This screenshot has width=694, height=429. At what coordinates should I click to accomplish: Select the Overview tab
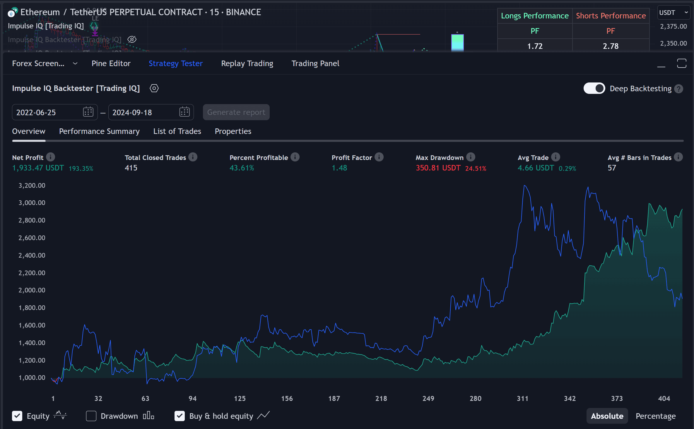point(29,131)
